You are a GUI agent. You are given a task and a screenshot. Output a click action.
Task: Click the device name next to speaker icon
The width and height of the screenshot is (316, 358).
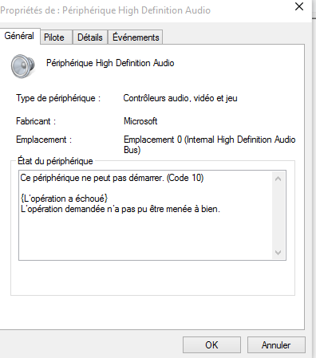point(110,63)
